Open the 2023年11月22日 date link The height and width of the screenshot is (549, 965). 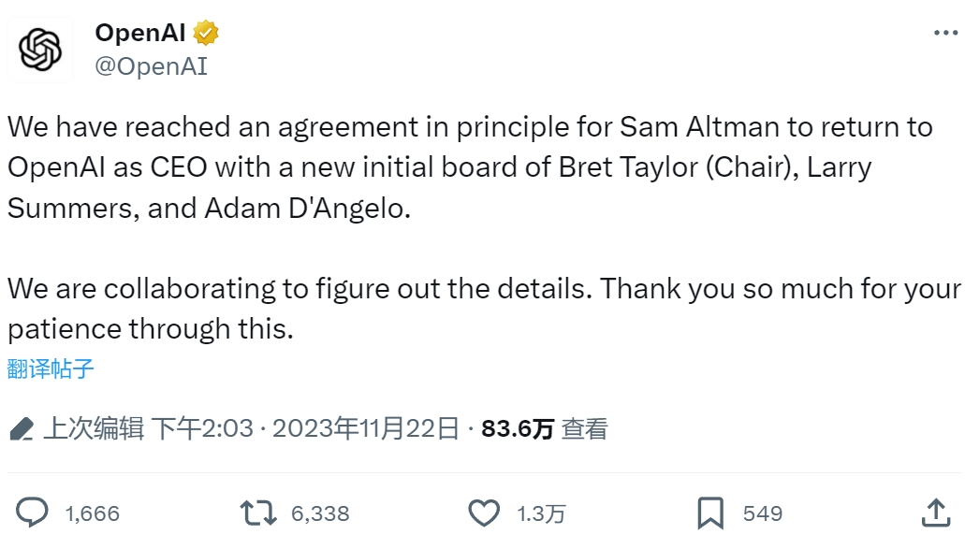coord(366,428)
